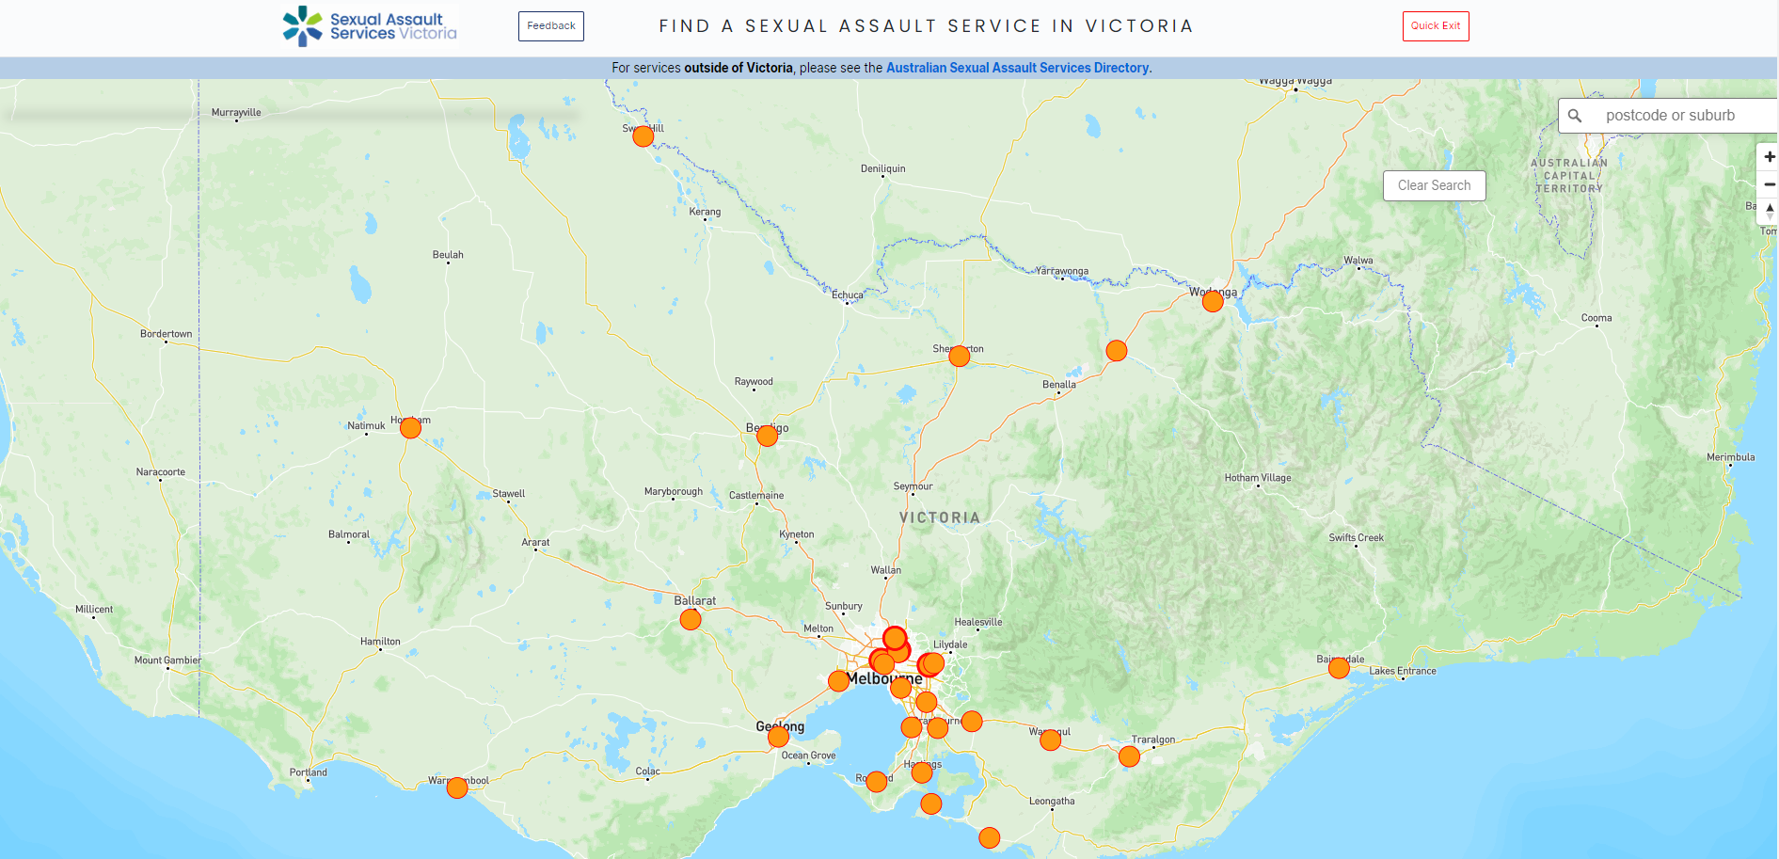The image size is (1779, 859).
Task: Select the Shepparton service marker
Action: pyautogui.click(x=960, y=356)
